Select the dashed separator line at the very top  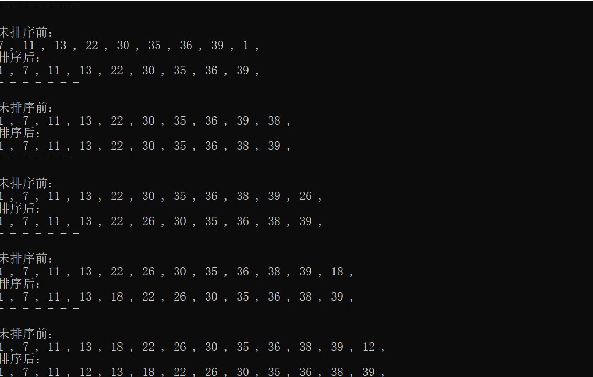(39, 7)
